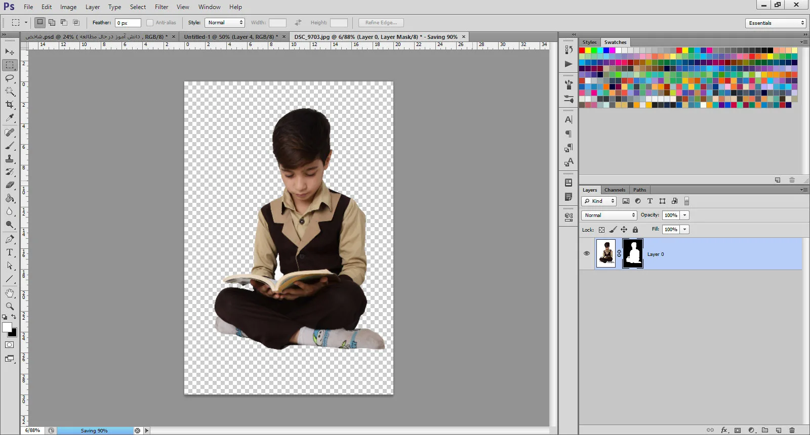Screen dimensions: 810x435
Task: Open the Filter menu
Action: coord(161,7)
